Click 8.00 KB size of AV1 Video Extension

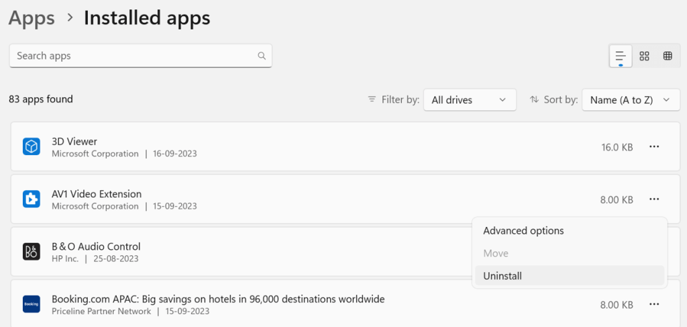coord(617,200)
